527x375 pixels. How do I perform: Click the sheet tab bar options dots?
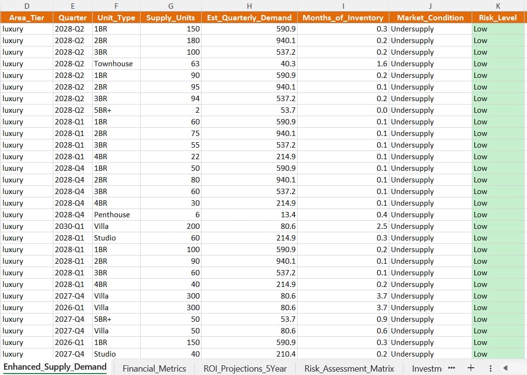[491, 368]
